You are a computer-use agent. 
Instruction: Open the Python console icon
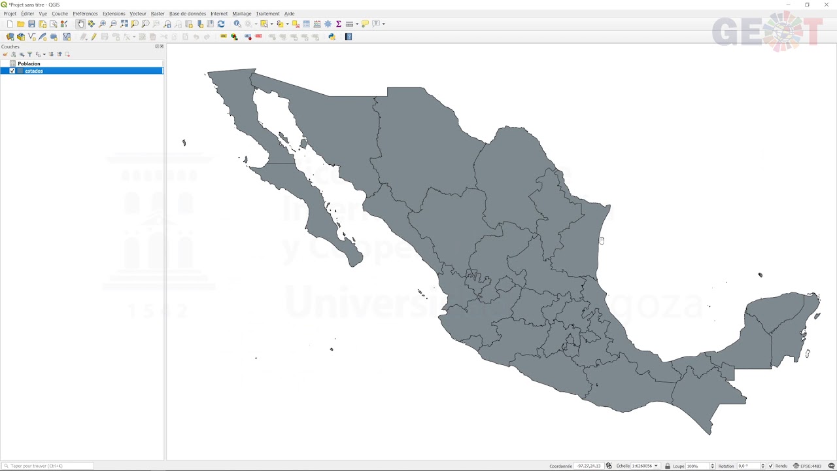pos(332,37)
